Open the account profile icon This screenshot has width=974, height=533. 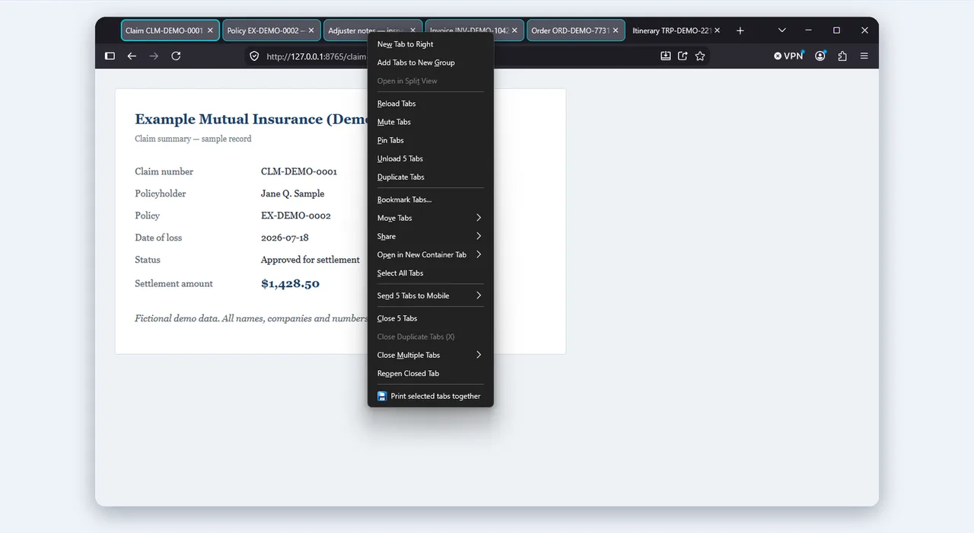click(x=820, y=56)
